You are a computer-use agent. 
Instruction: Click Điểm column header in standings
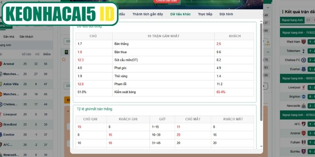coord(47,54)
